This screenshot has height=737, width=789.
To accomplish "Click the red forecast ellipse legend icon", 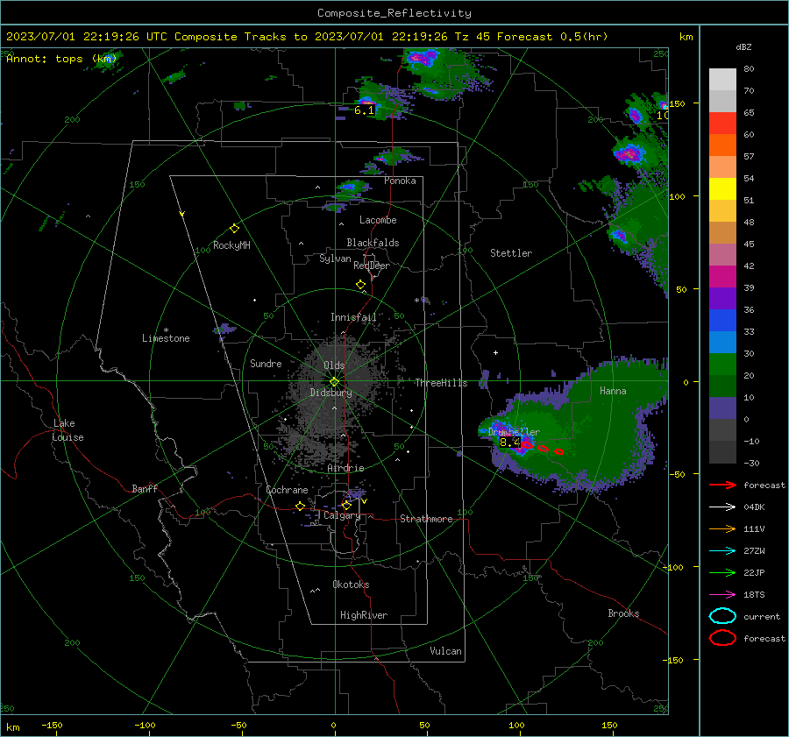I will (722, 638).
